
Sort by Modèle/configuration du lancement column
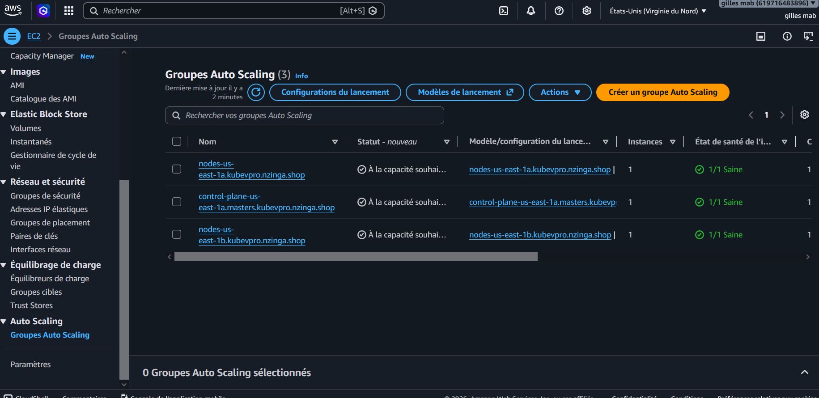606,142
